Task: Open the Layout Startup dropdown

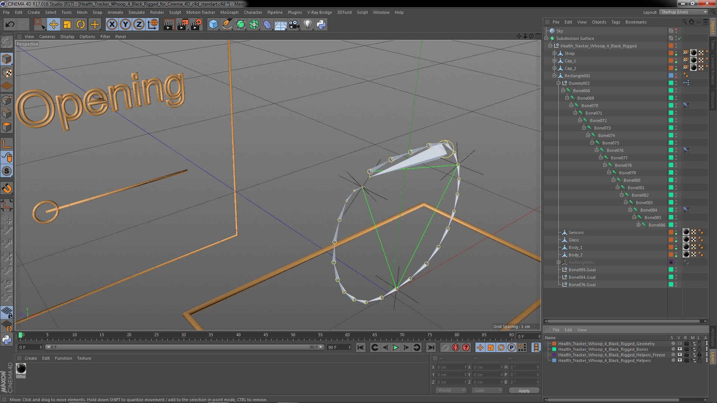Action: click(683, 12)
